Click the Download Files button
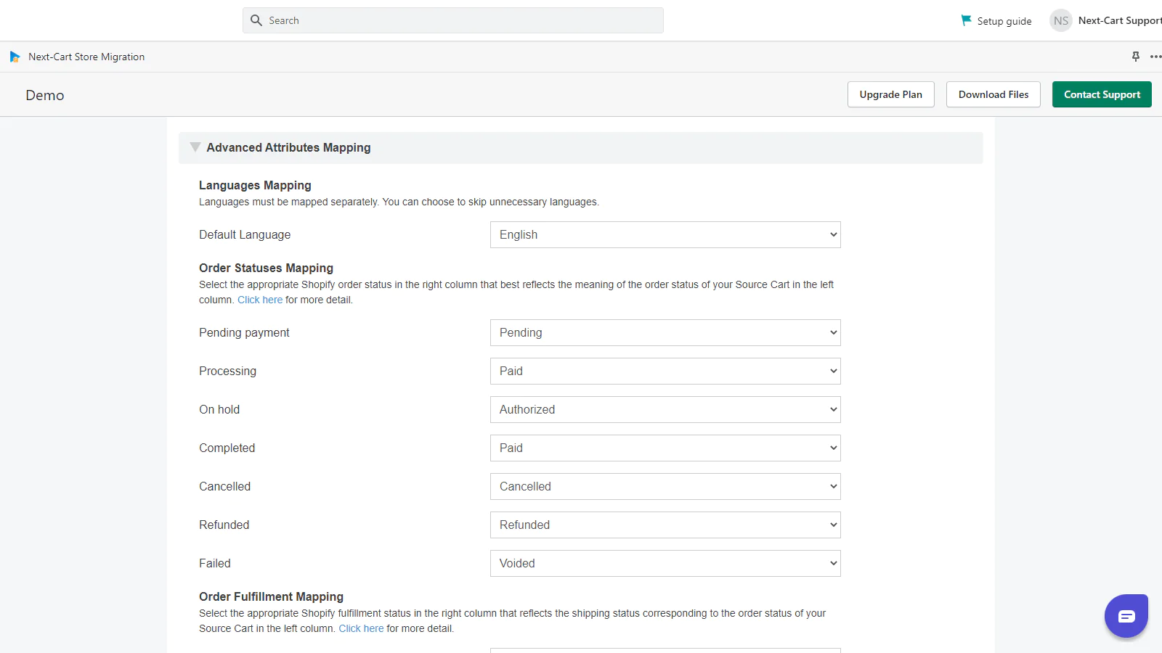The image size is (1162, 653). [993, 94]
